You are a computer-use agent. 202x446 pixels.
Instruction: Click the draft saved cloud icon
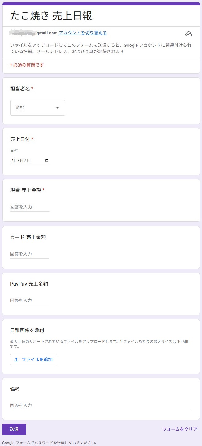coord(189,34)
